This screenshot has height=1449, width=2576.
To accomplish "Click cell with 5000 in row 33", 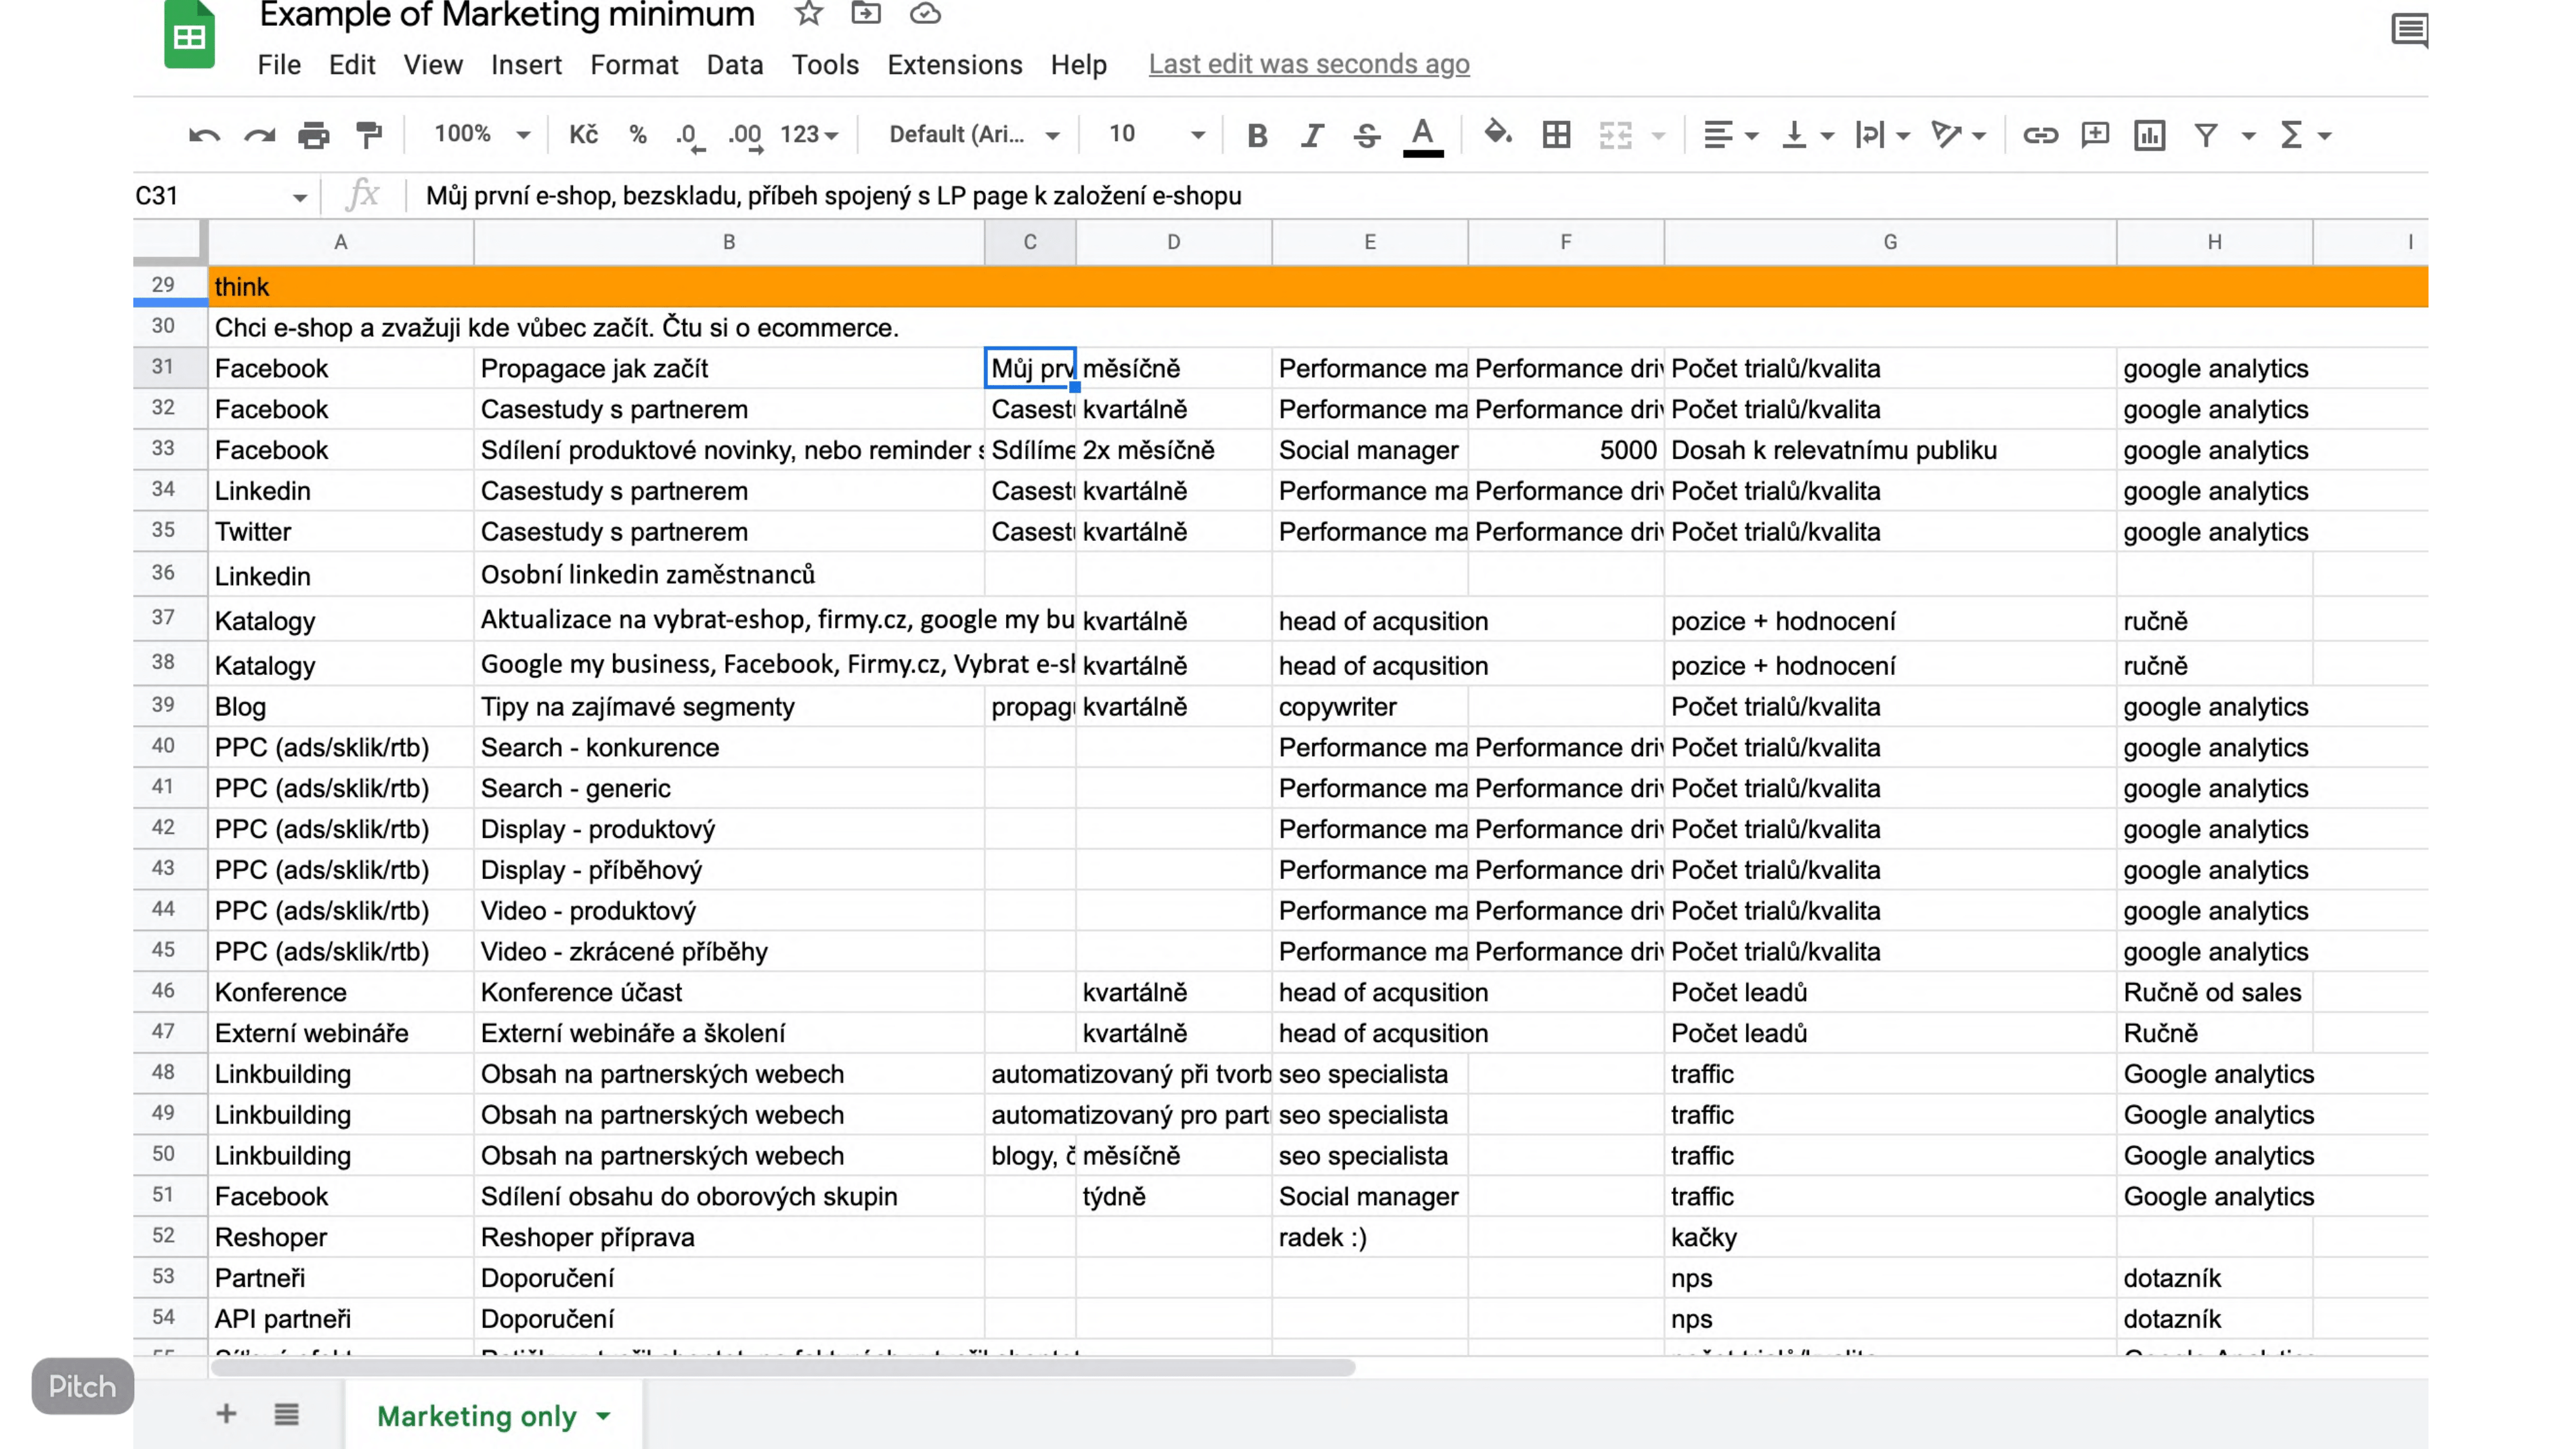I will pos(1566,450).
